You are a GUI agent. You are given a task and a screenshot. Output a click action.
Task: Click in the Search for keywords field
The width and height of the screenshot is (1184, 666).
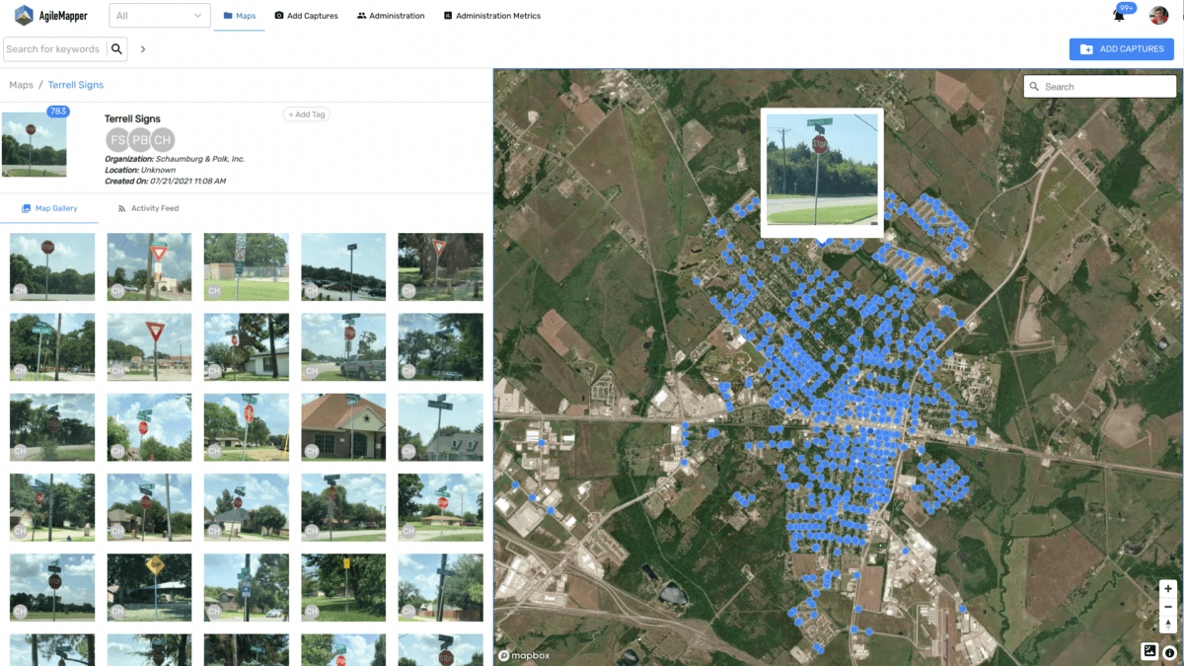coord(53,48)
